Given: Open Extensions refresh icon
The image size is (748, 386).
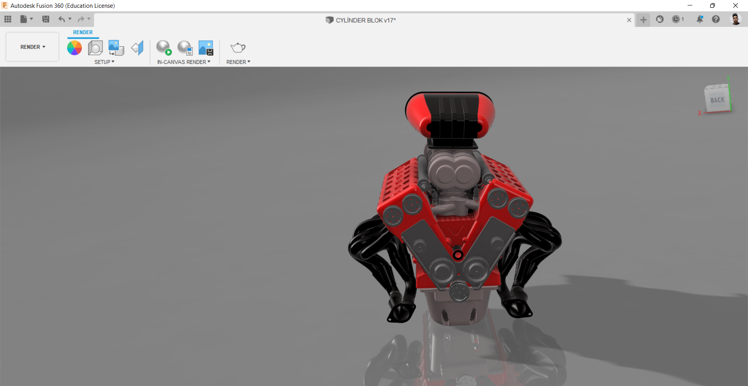Looking at the screenshot, I should point(660,19).
